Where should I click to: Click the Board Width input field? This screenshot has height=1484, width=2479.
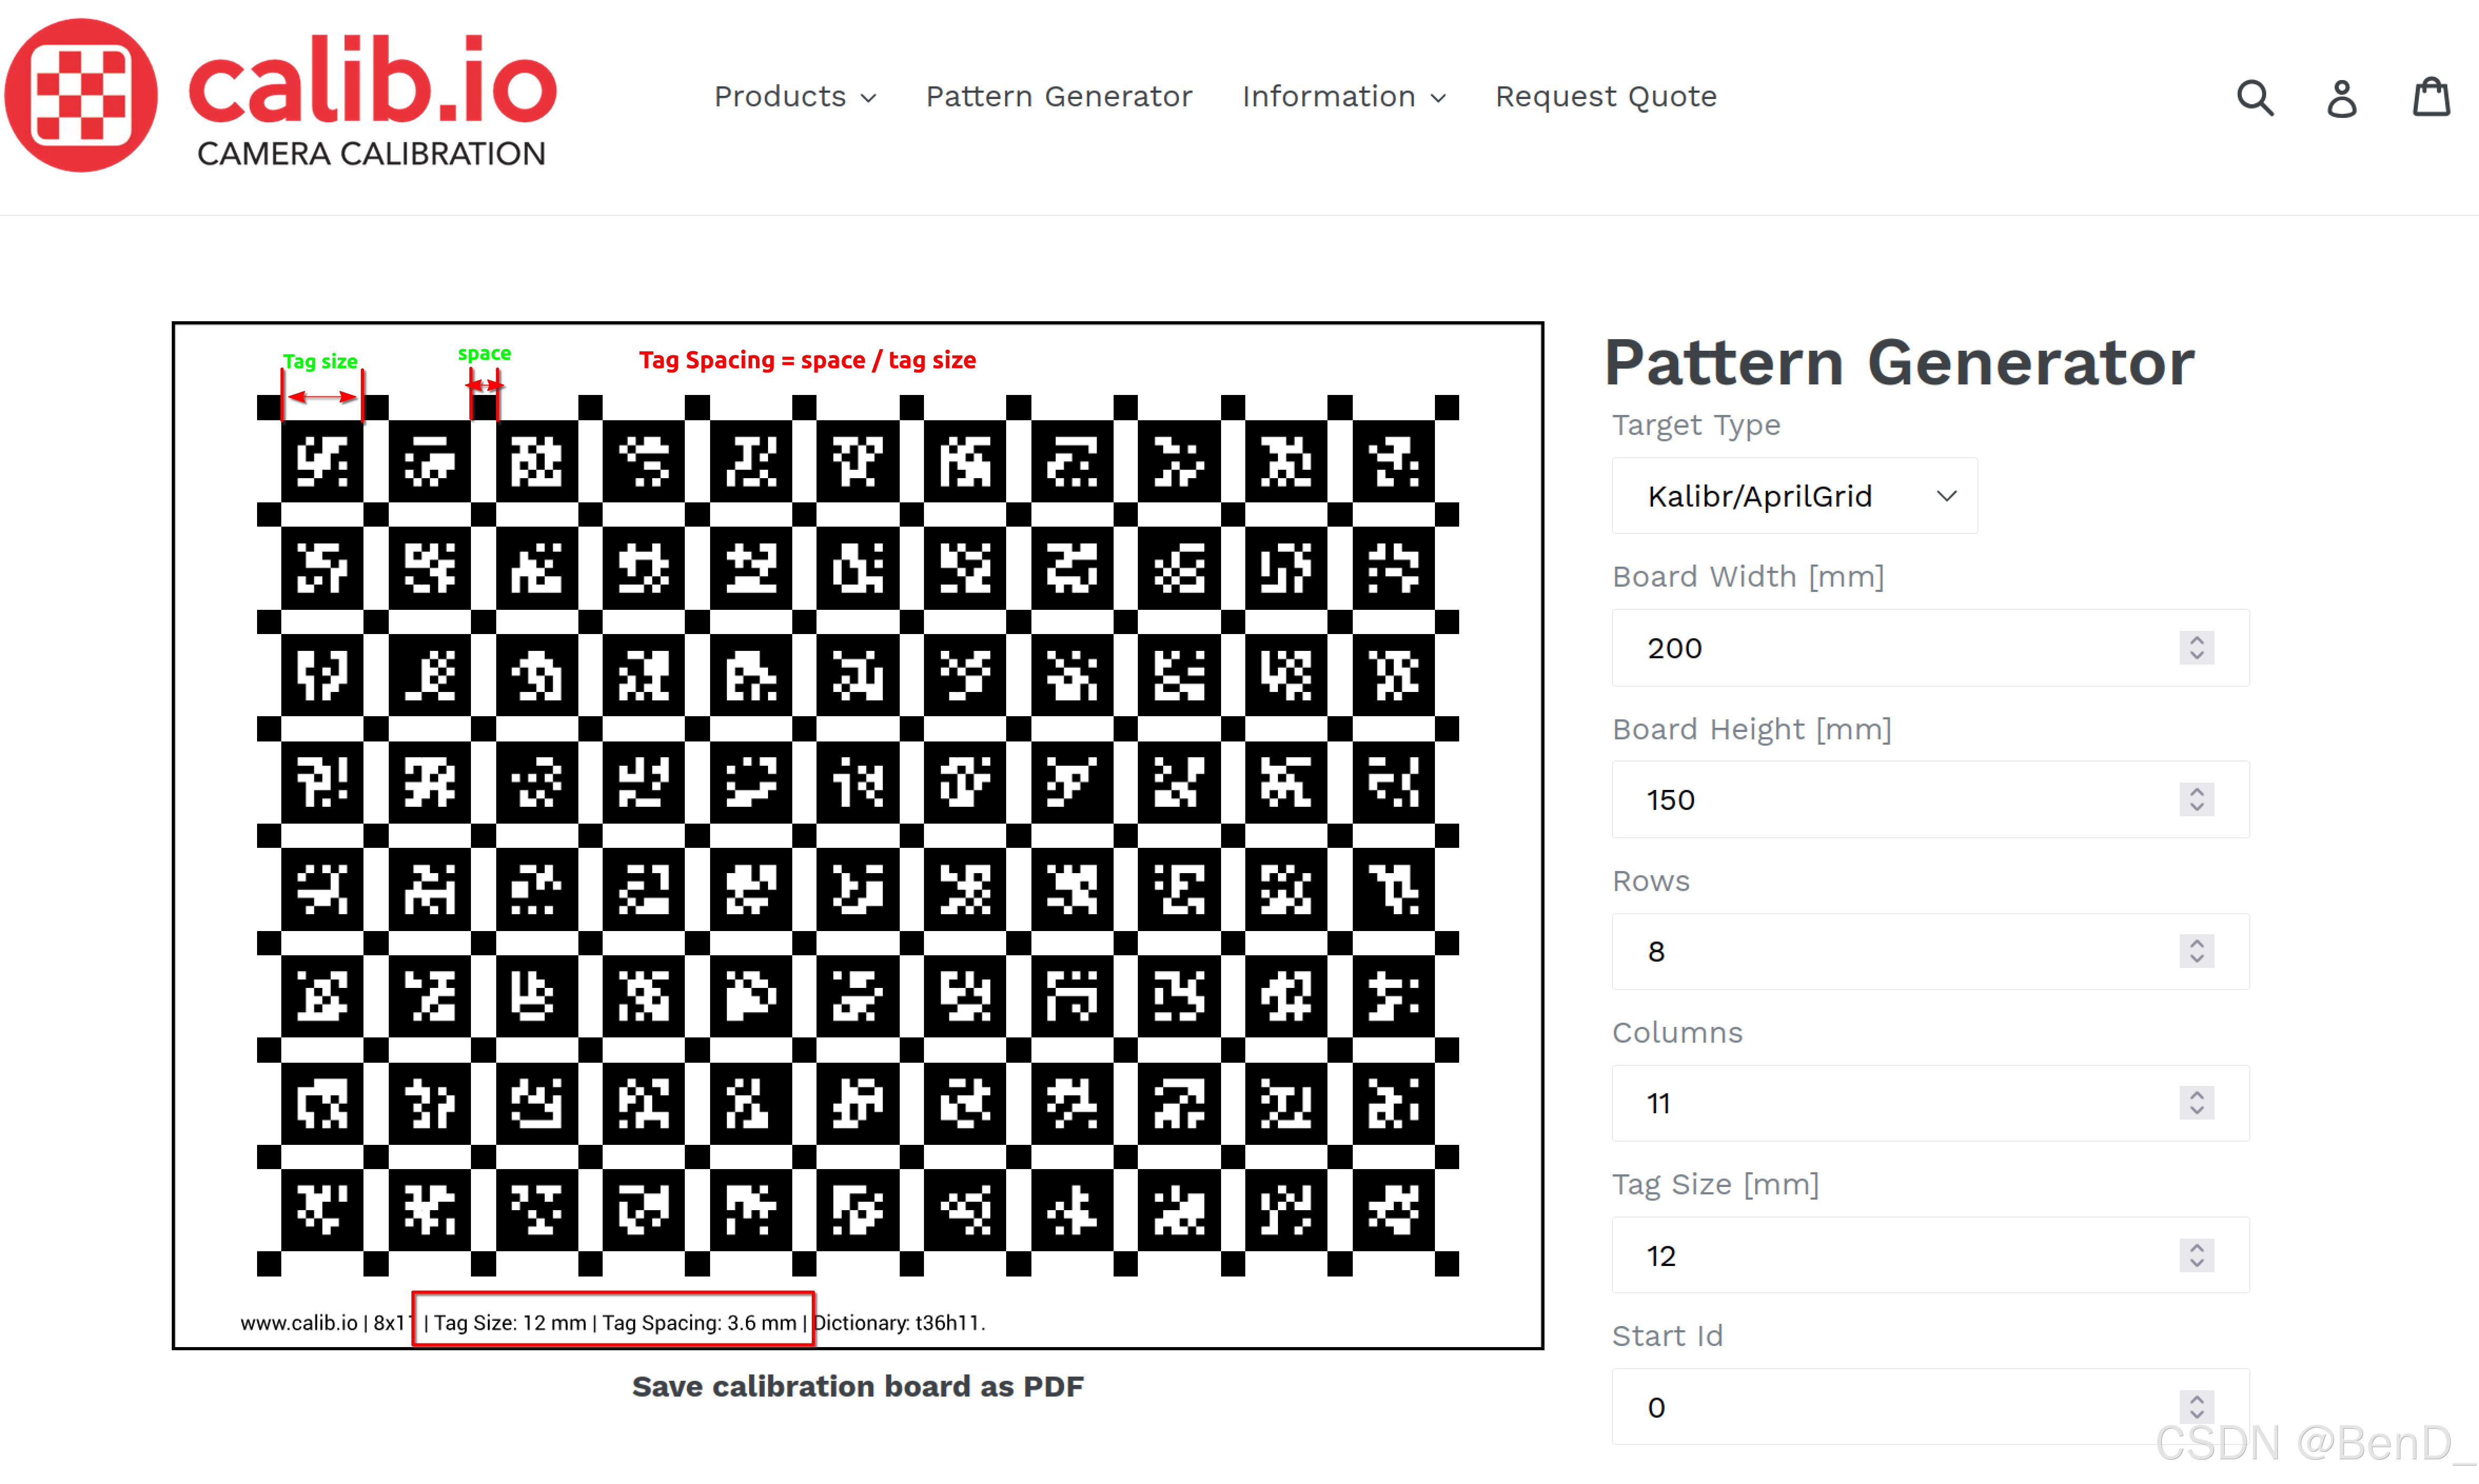click(1930, 648)
